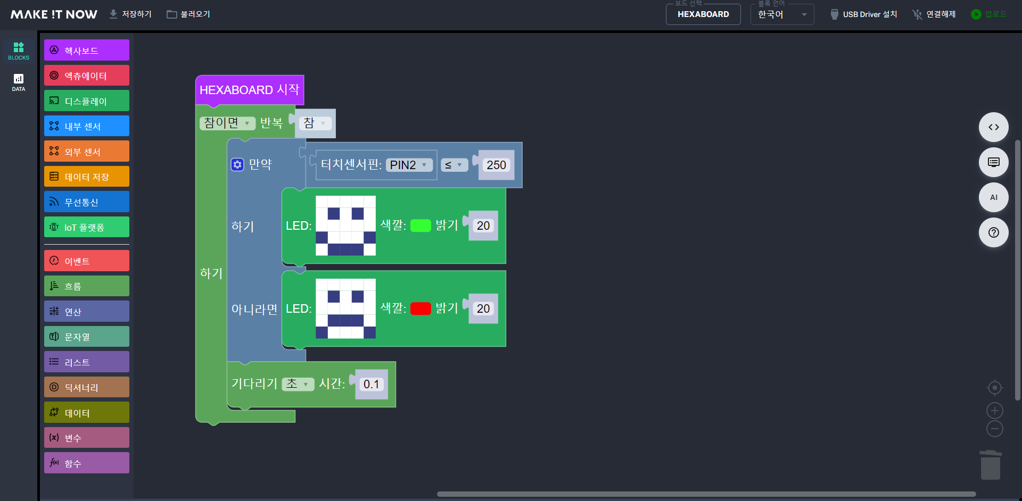Click brightness 20 field of red LED block
The width and height of the screenshot is (1022, 501).
(x=483, y=308)
